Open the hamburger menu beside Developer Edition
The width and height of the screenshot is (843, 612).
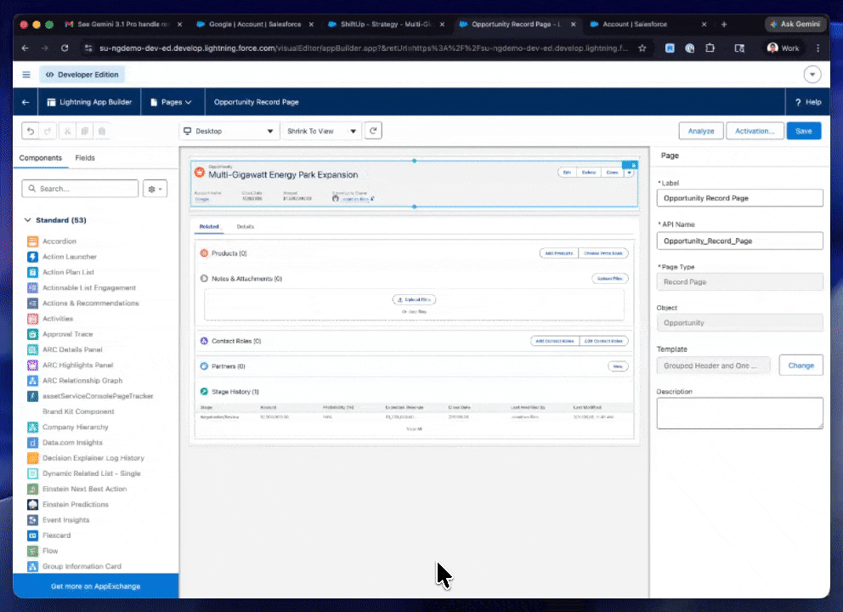[x=26, y=75]
